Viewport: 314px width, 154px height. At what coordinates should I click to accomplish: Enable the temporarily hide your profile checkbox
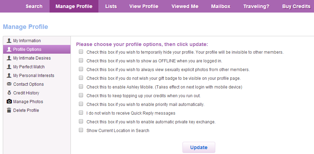(x=81, y=52)
